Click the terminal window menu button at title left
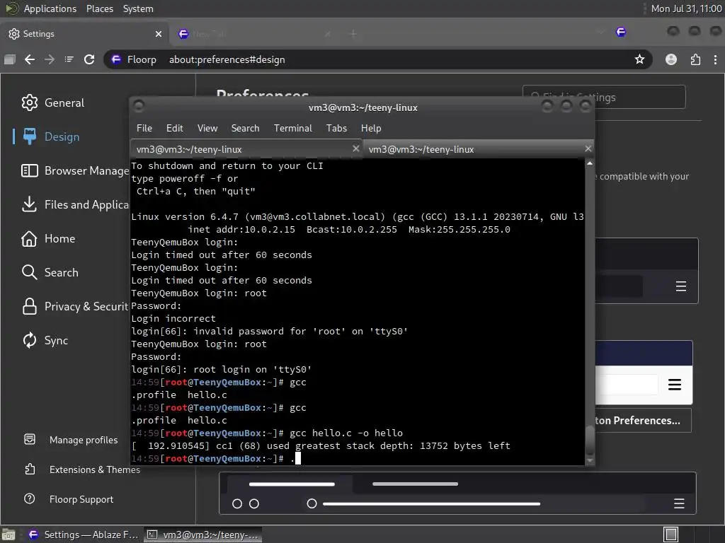The image size is (725, 543). tap(139, 106)
